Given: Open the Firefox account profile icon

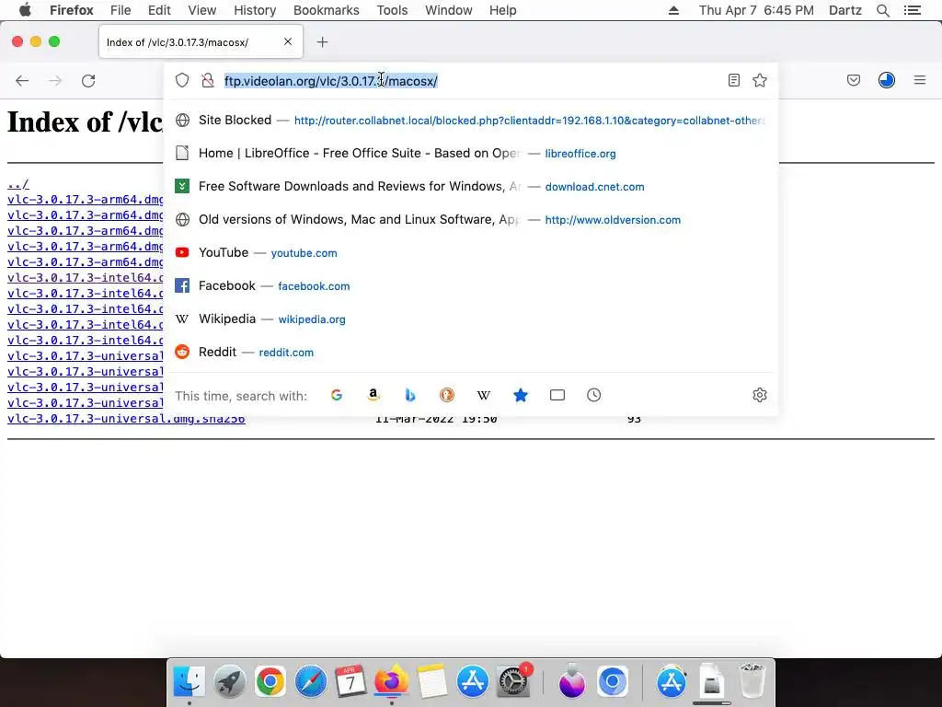Looking at the screenshot, I should click(887, 80).
